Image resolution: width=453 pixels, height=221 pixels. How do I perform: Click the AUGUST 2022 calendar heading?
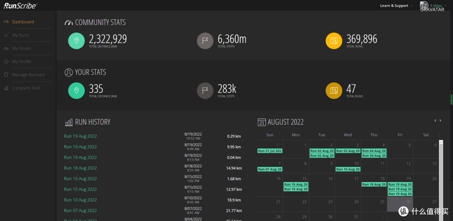(286, 122)
